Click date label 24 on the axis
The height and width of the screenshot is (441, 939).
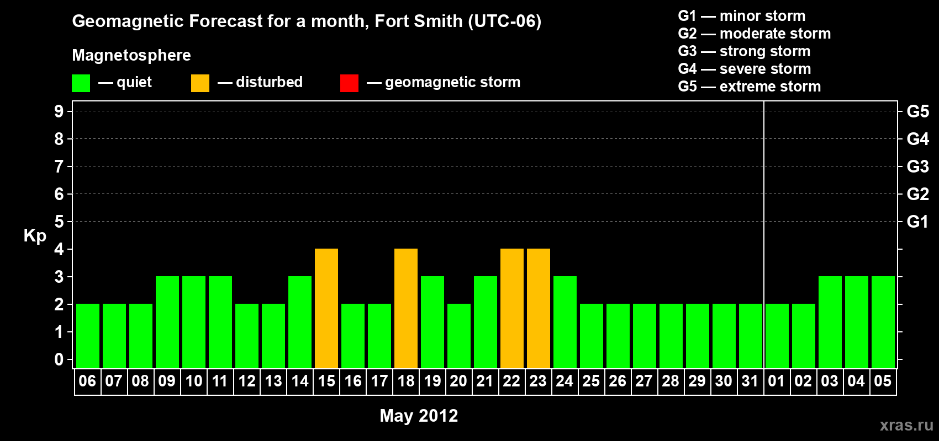tap(565, 381)
